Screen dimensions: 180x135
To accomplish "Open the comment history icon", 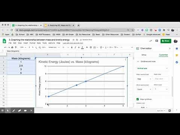I will coord(157,41).
